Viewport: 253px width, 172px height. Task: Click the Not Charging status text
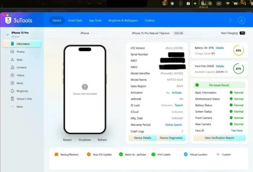pyautogui.click(x=229, y=33)
